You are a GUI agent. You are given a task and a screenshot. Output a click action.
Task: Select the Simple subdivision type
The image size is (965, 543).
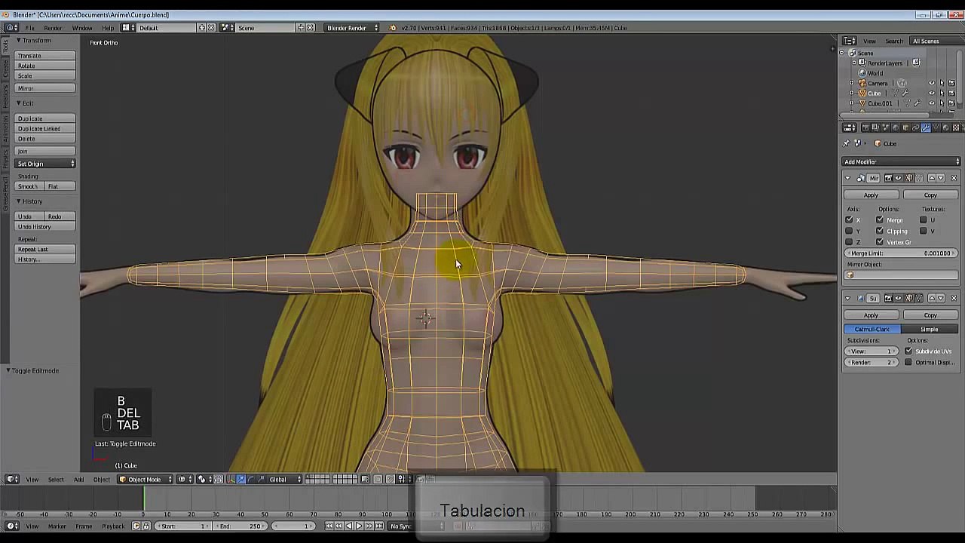(930, 329)
